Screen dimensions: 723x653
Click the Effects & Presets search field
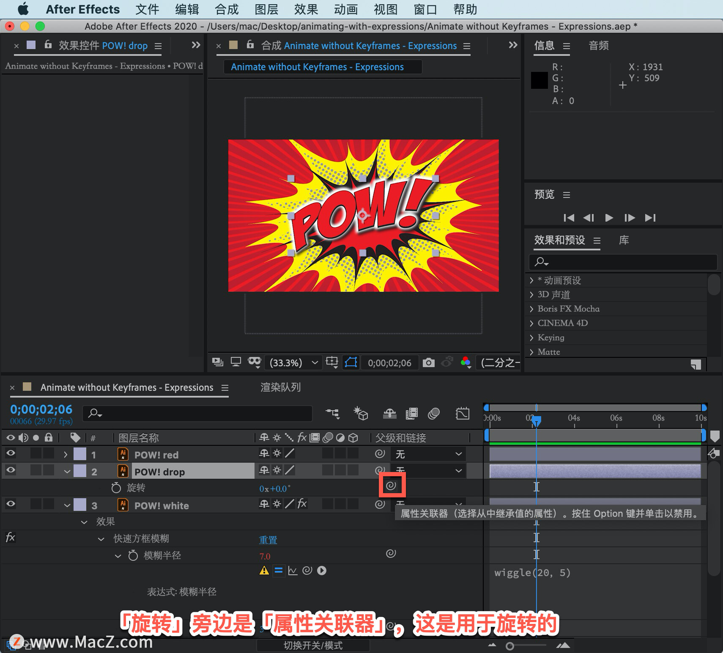tap(623, 262)
